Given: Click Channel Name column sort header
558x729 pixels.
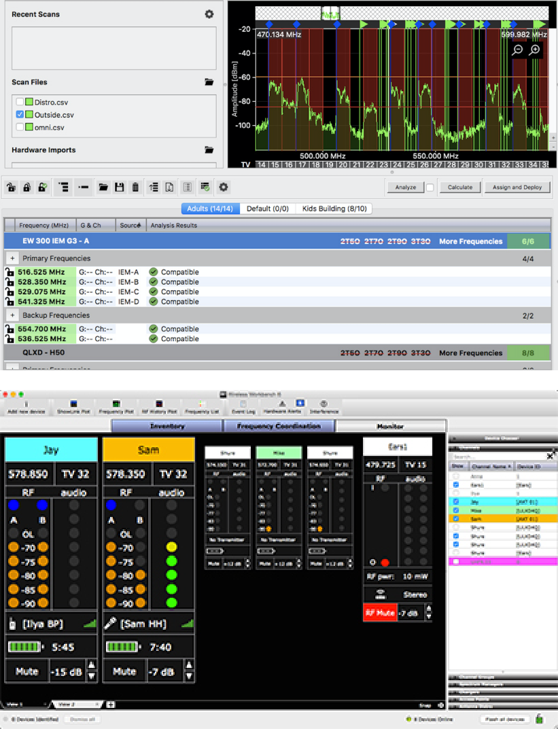Looking at the screenshot, I should coord(491,466).
